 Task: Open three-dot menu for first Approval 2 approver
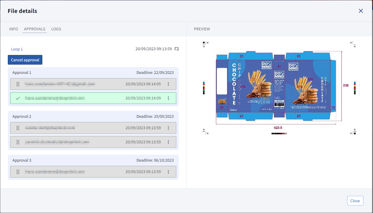[x=168, y=128]
